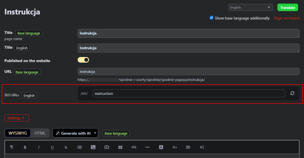Click the page name hint text
Screen dimensions: 304x158
coord(13,39)
